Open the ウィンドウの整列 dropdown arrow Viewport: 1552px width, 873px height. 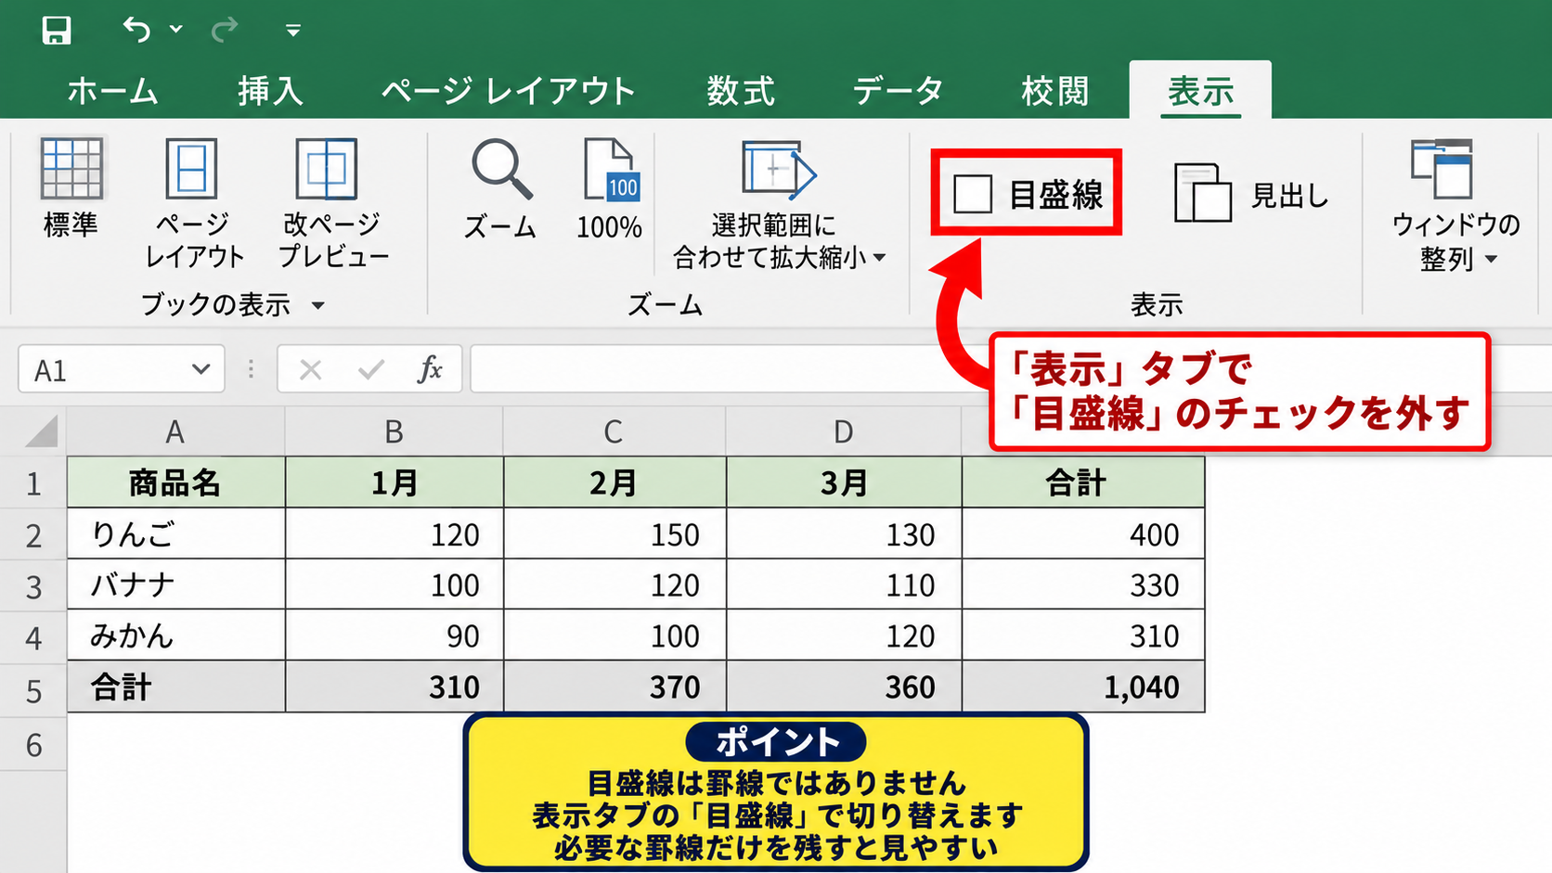(1492, 260)
